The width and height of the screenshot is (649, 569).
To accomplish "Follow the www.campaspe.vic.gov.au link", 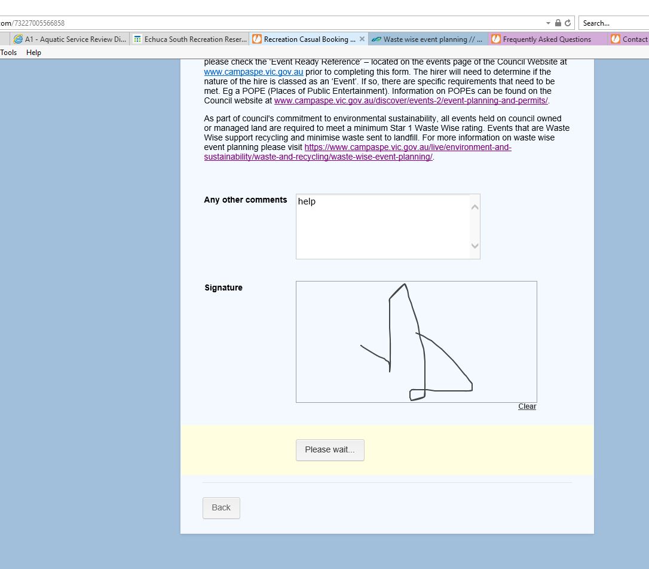I will [x=253, y=72].
